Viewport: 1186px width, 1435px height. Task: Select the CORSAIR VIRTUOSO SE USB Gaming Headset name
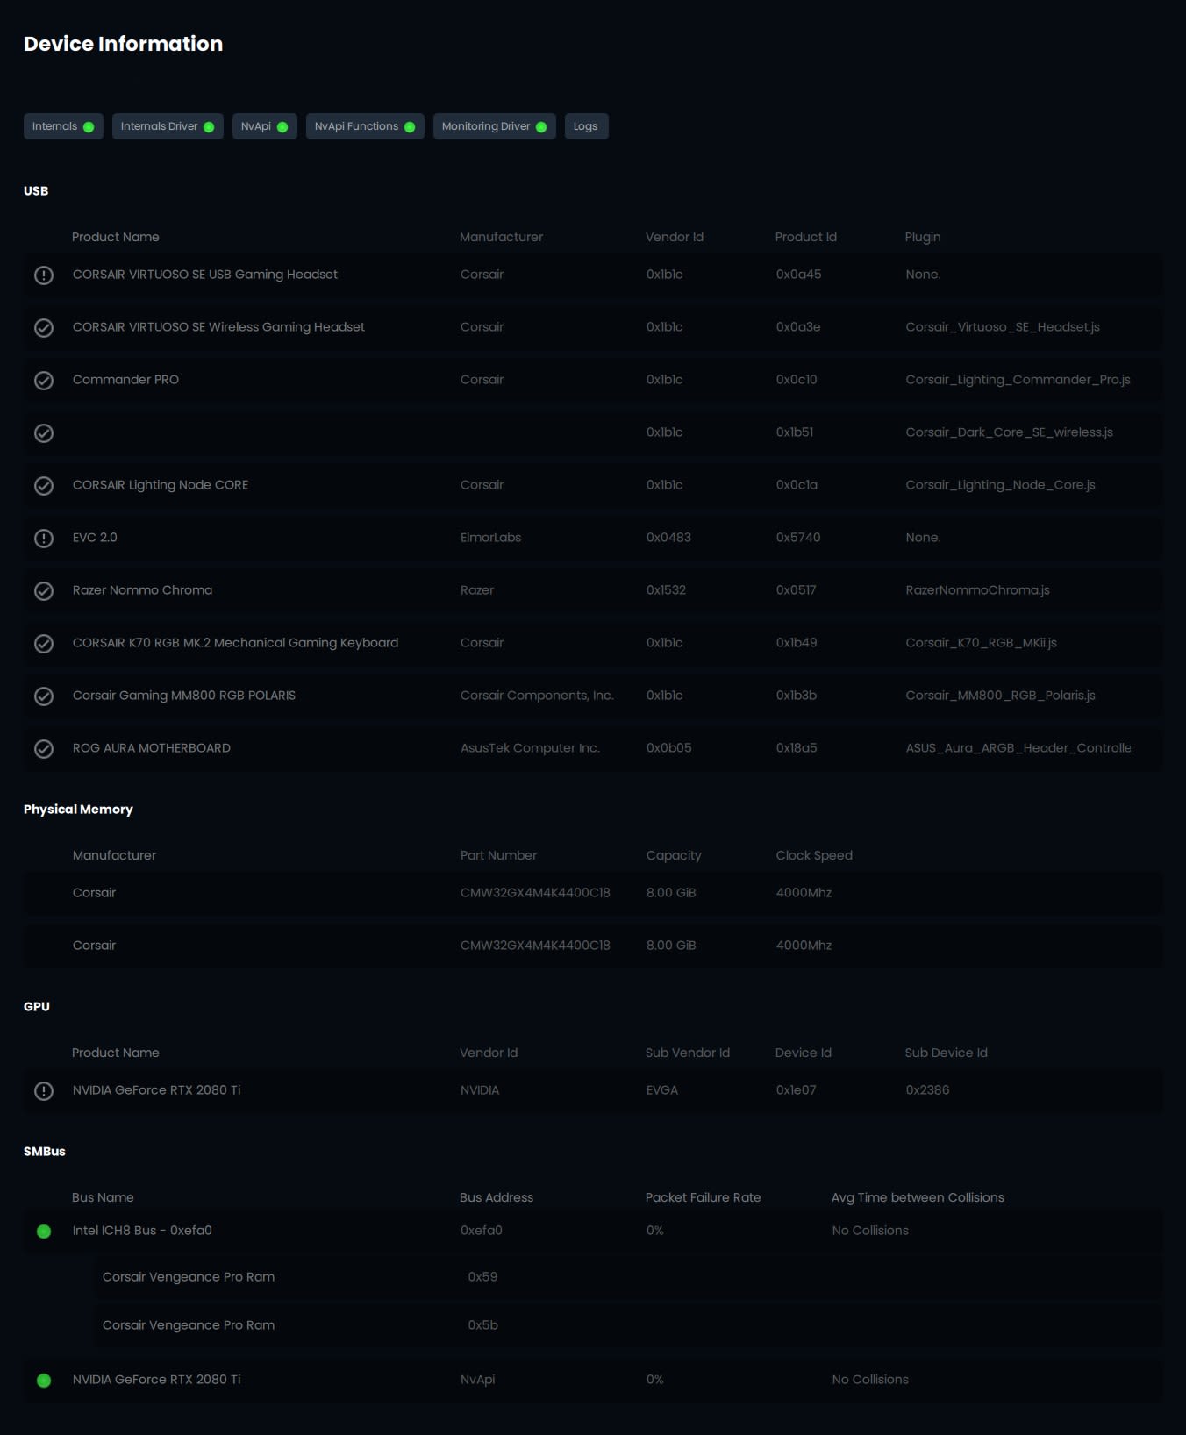coord(205,275)
